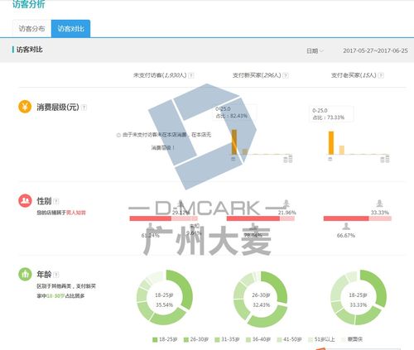
Task: Toggle the 51岁以上 legend item
Action: click(x=321, y=339)
